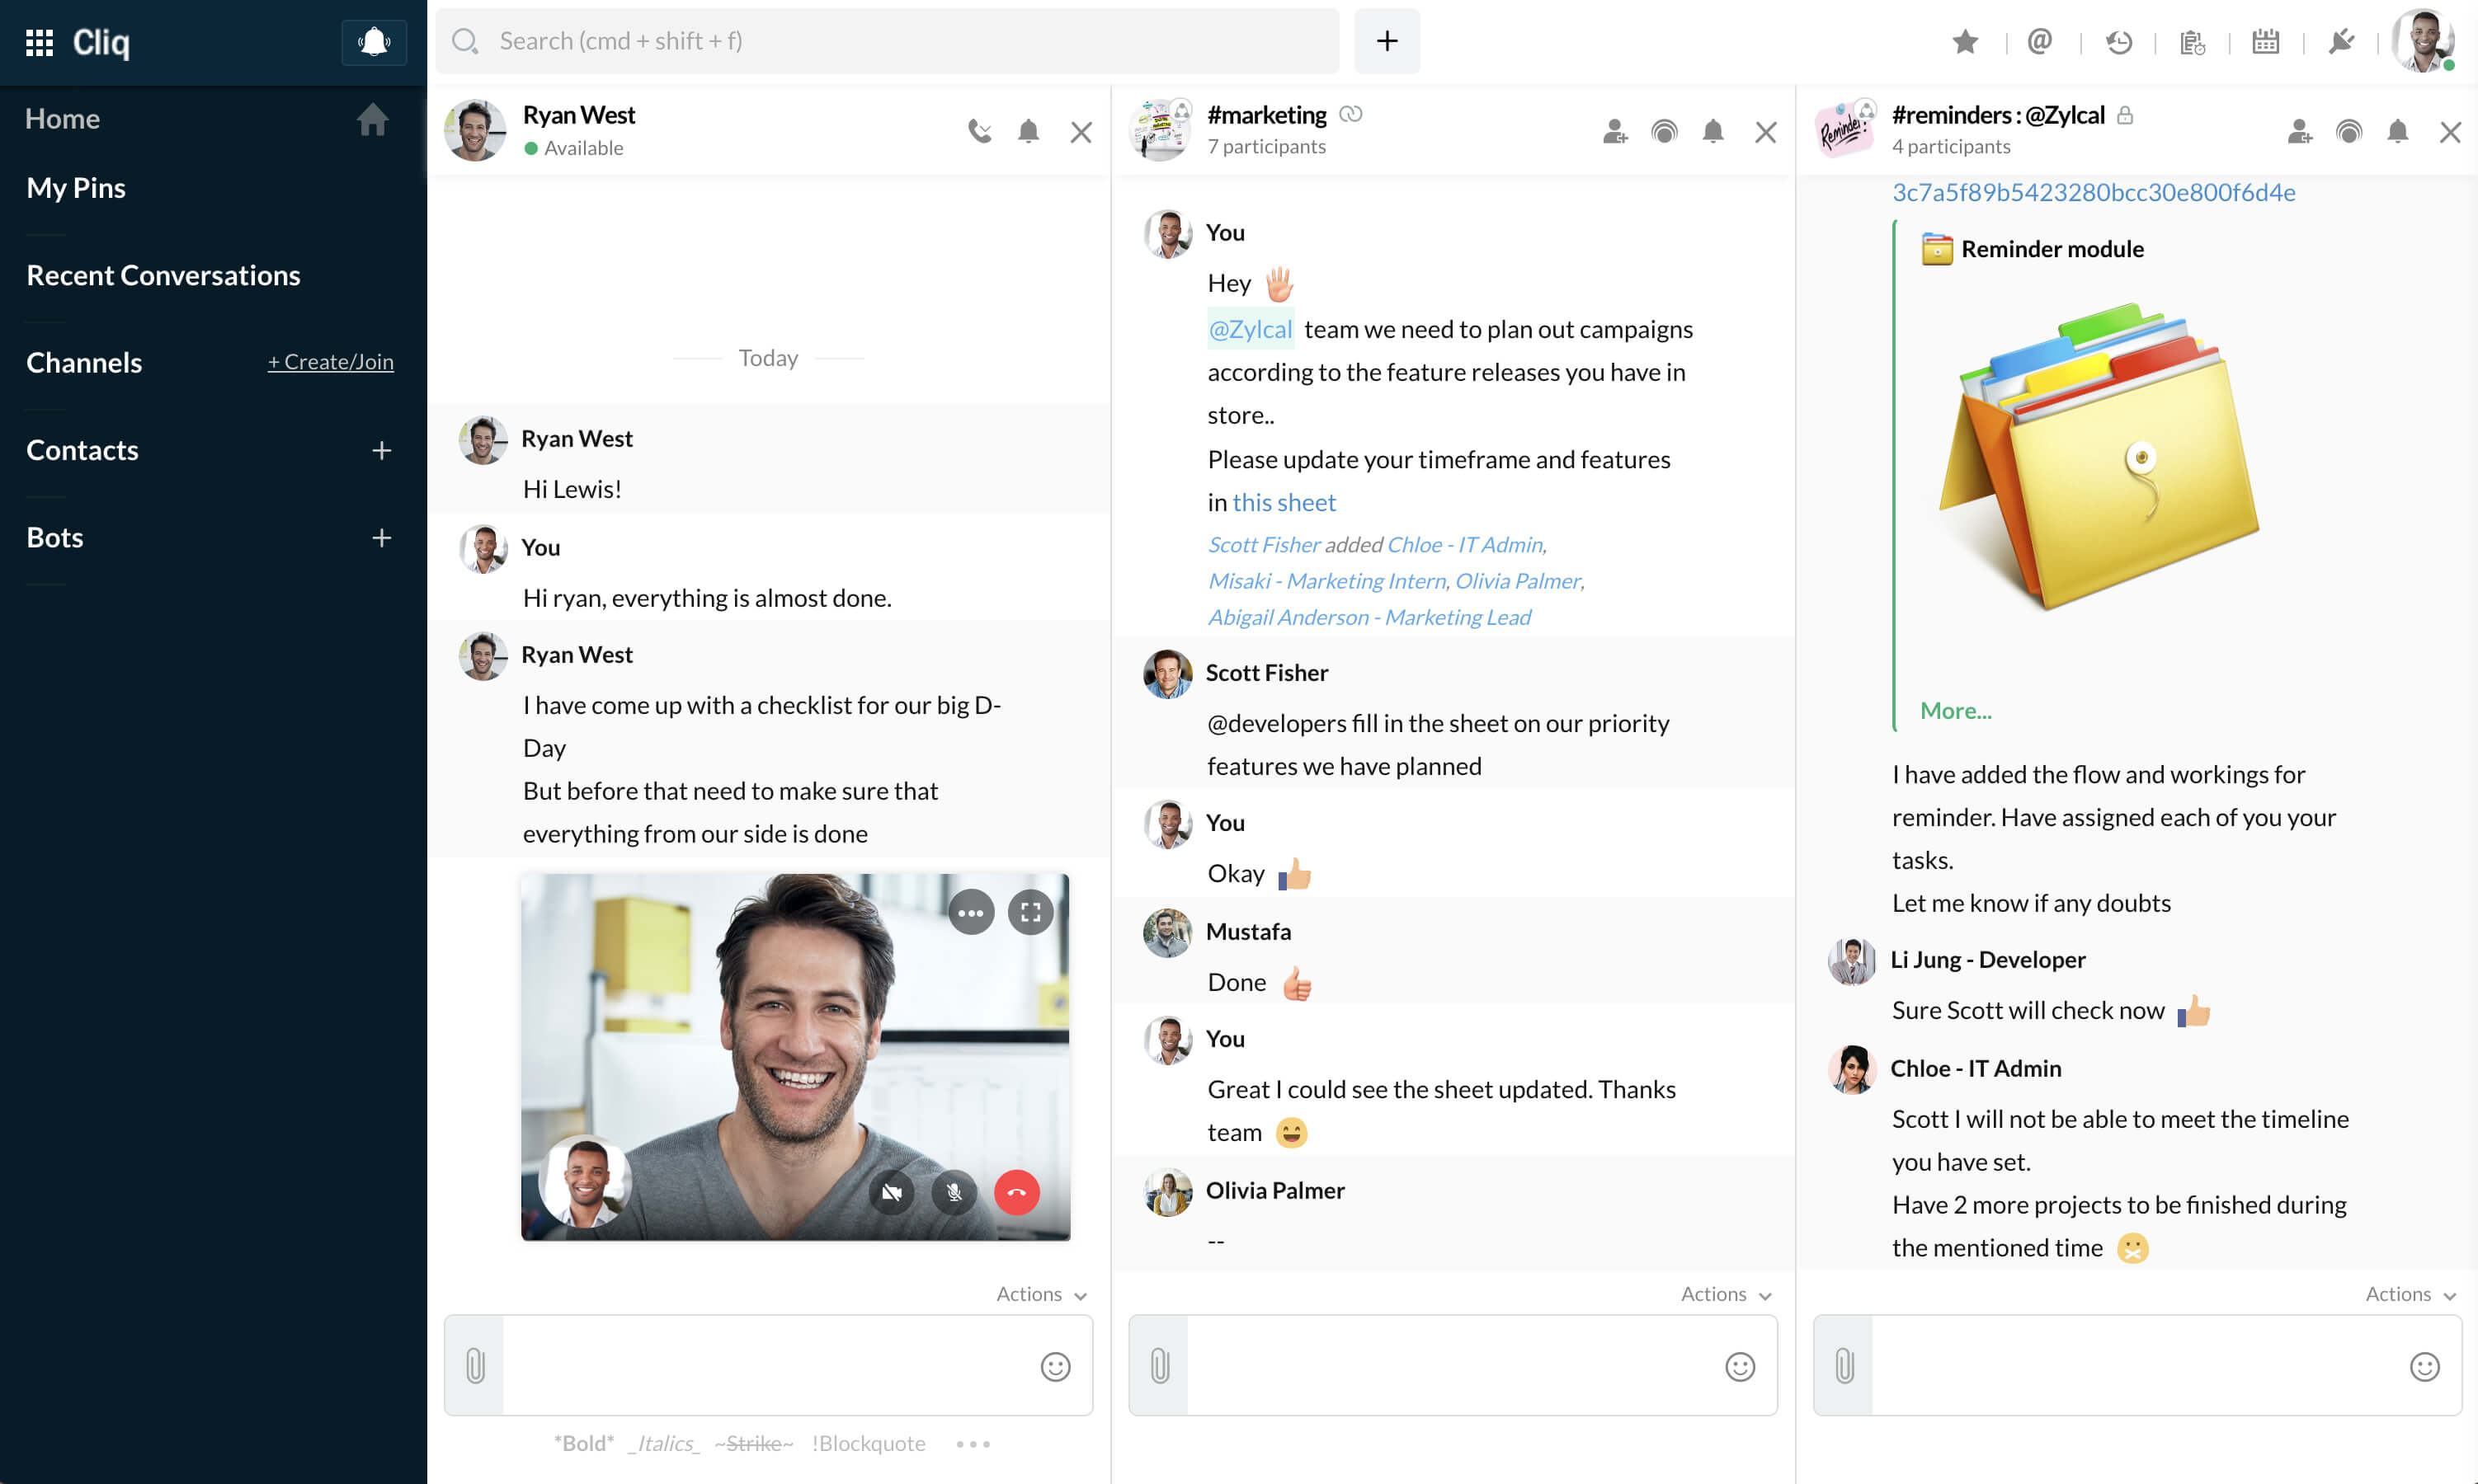Start an audio call with Ryan West
The width and height of the screenshot is (2478, 1484).
tap(978, 130)
